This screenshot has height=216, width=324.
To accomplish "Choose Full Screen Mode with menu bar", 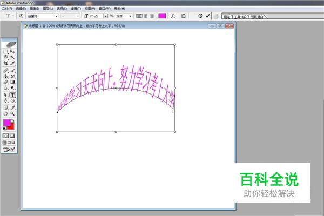I will 9,143.
